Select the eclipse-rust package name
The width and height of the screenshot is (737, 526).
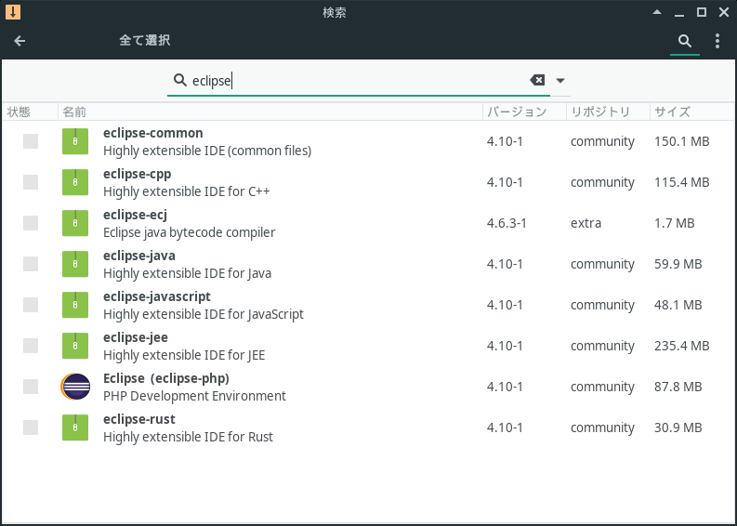tap(139, 419)
